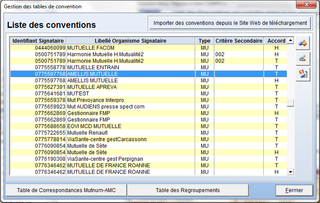
Task: Click the scrollbar down arrow
Action: pyautogui.click(x=290, y=172)
